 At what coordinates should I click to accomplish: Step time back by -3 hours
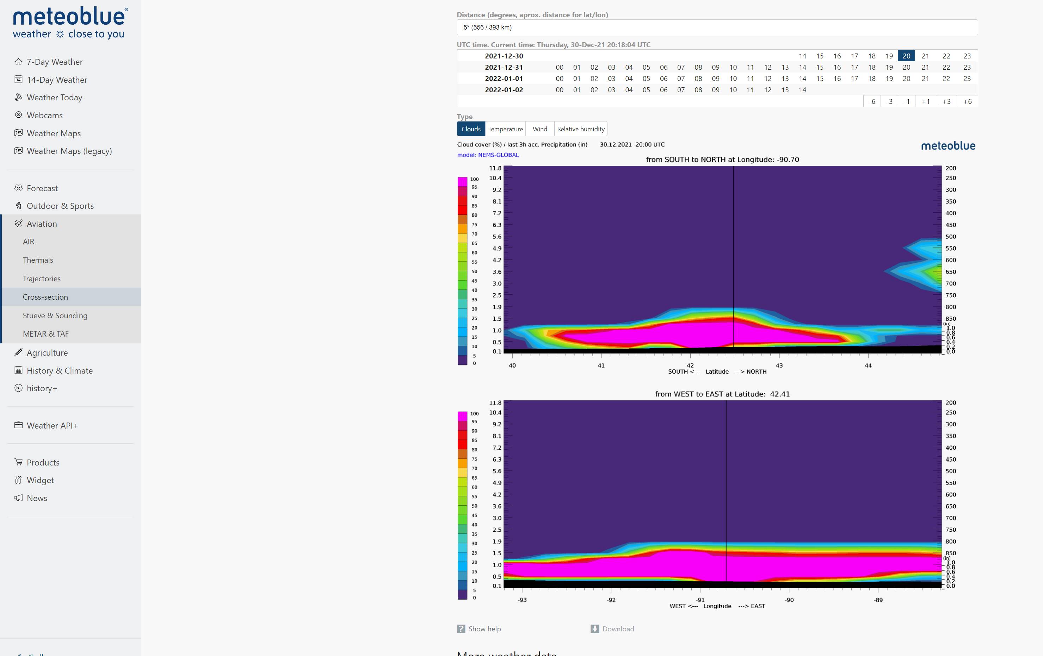889,101
